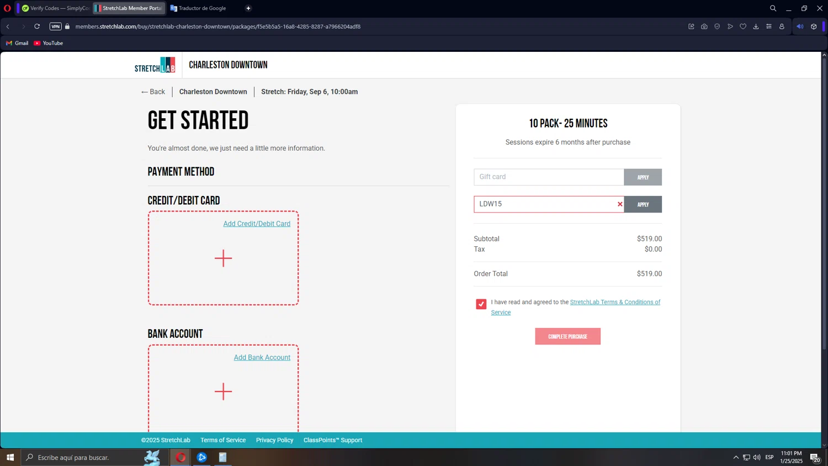The width and height of the screenshot is (828, 466).
Task: Click the Opera icon in taskbar
Action: point(181,457)
